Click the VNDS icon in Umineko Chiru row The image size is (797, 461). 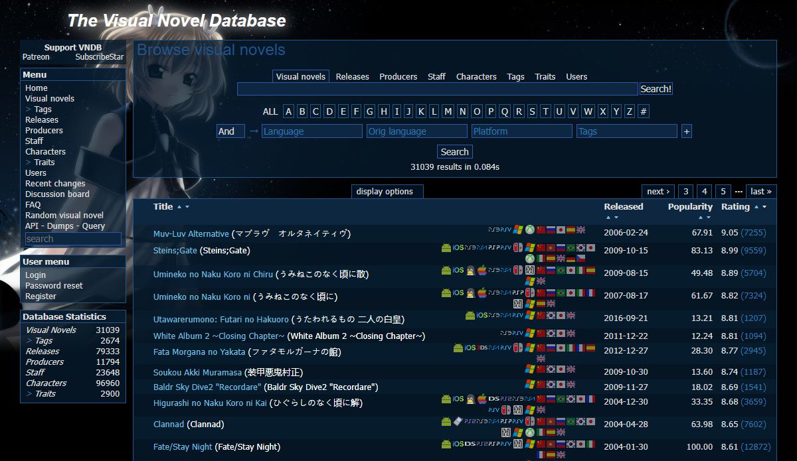[x=530, y=270]
